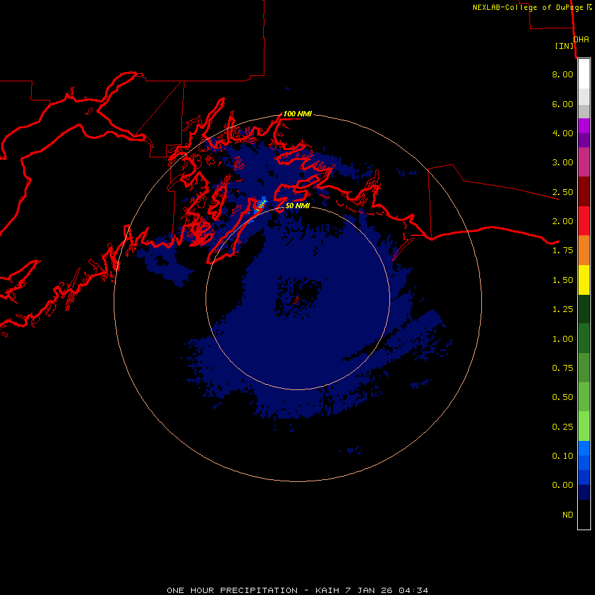This screenshot has height=595, width=595.
Task: Click the [IN] units label
Action: coord(565,46)
